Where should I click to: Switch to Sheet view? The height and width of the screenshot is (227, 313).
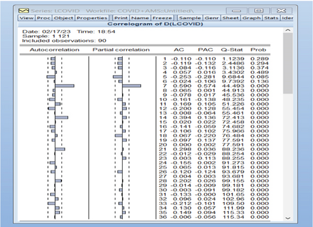[x=230, y=18]
